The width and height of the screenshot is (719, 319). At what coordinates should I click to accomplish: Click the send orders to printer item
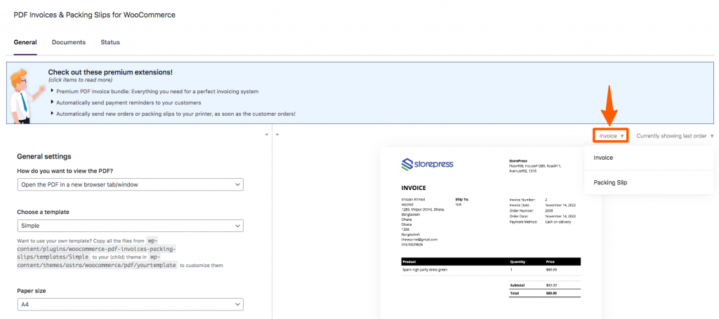click(x=176, y=114)
